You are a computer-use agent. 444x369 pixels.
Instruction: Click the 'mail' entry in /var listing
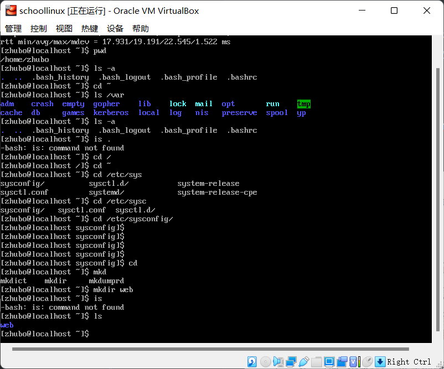[x=204, y=104]
